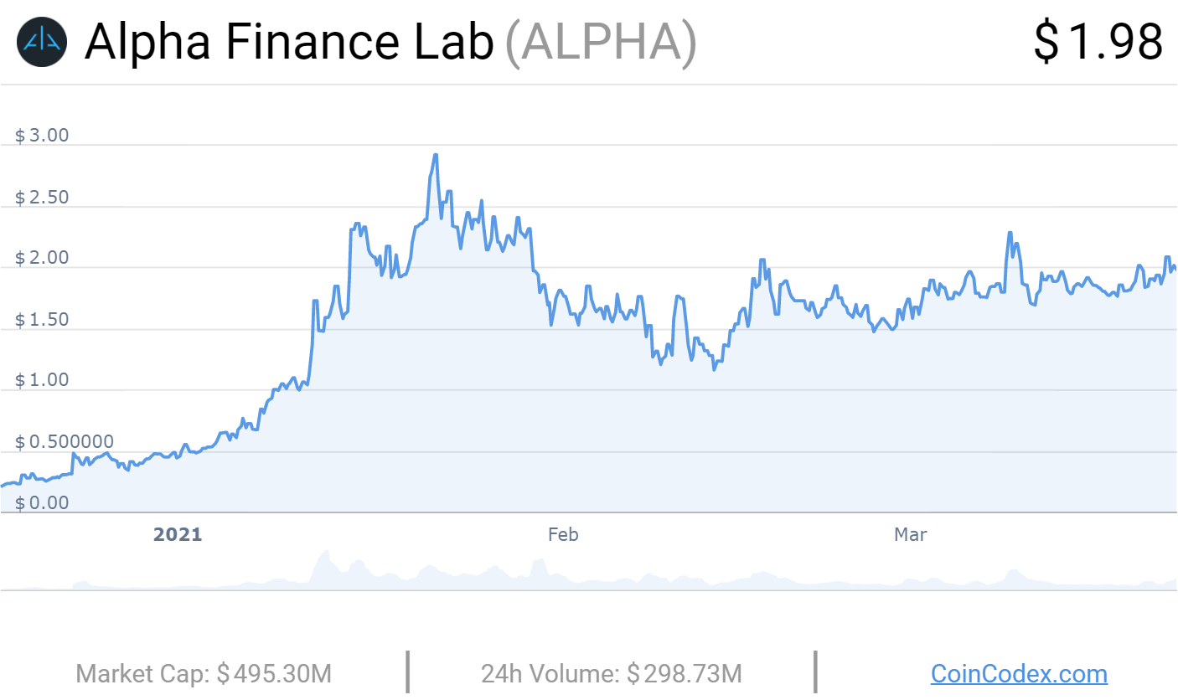
Task: Click the highest peak of the price line
Action: (x=436, y=155)
